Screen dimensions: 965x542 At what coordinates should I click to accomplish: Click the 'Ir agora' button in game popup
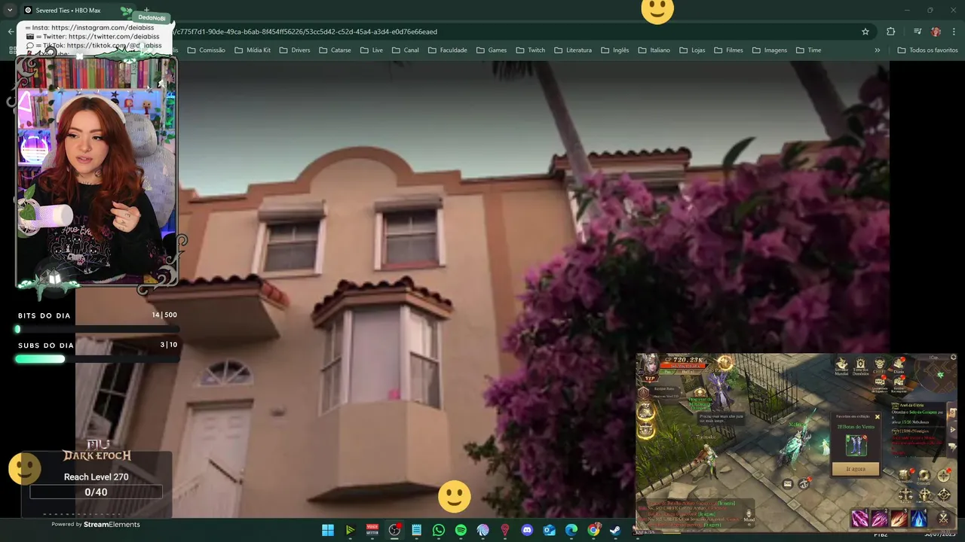point(855,468)
